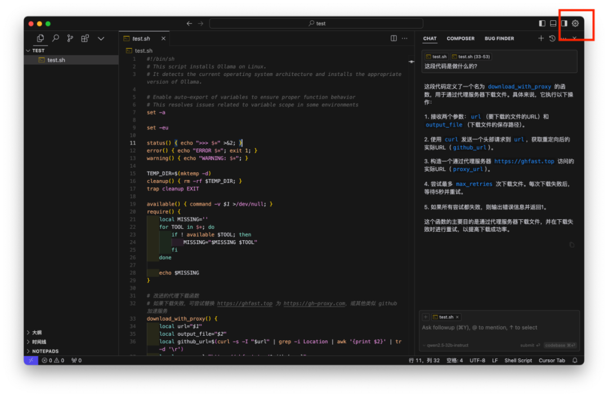The height and width of the screenshot is (396, 608).
Task: Open the Search magnifier in sidebar
Action: (x=55, y=38)
